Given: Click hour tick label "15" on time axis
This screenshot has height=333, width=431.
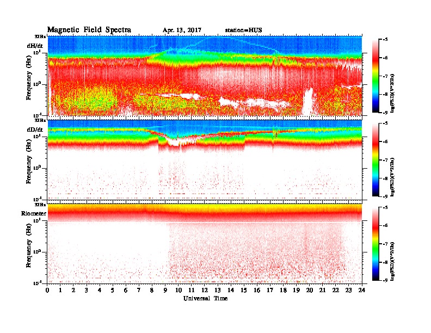Looking at the screenshot, I should (244, 291).
